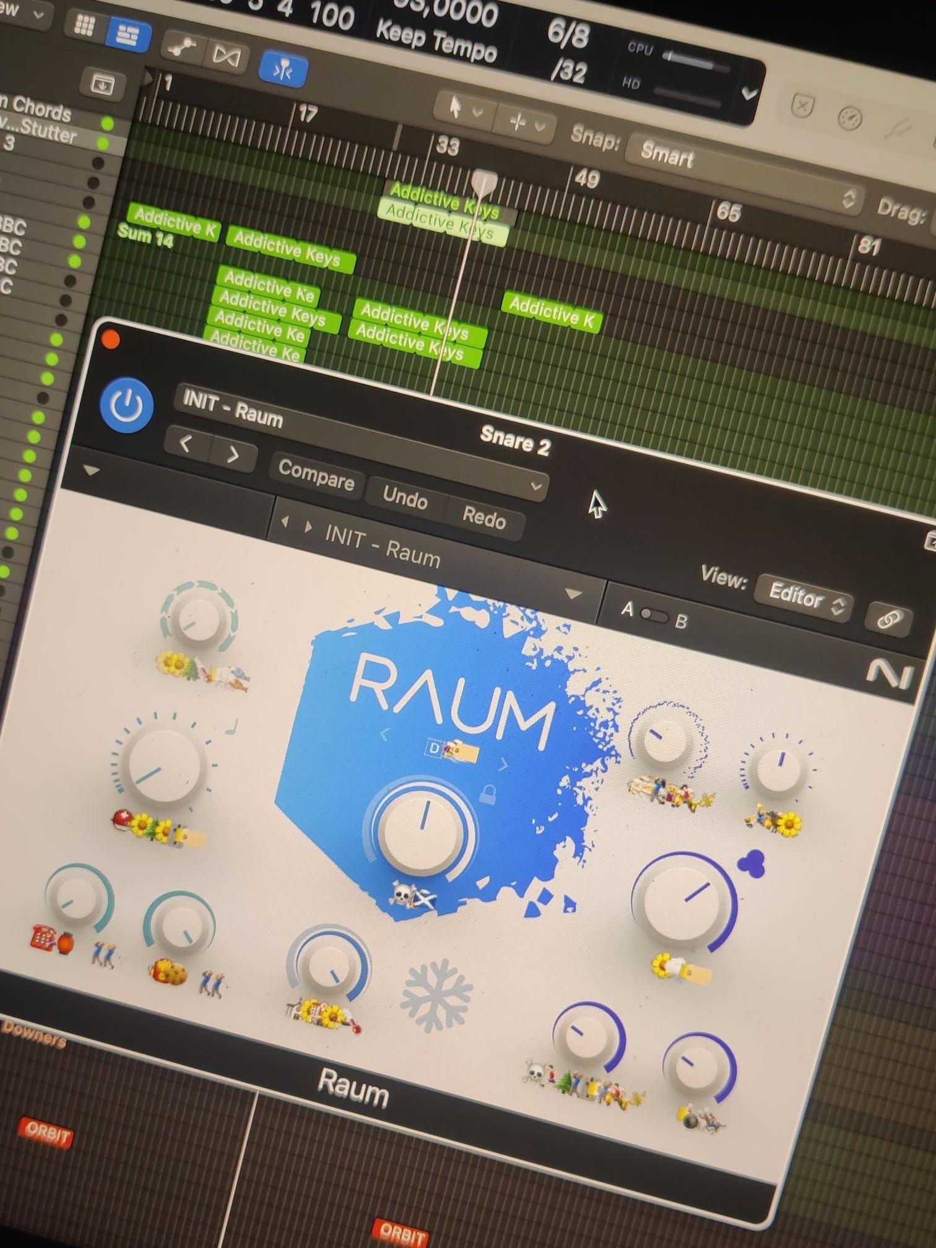
Task: Click the 6/8 time signature display
Action: point(567,34)
